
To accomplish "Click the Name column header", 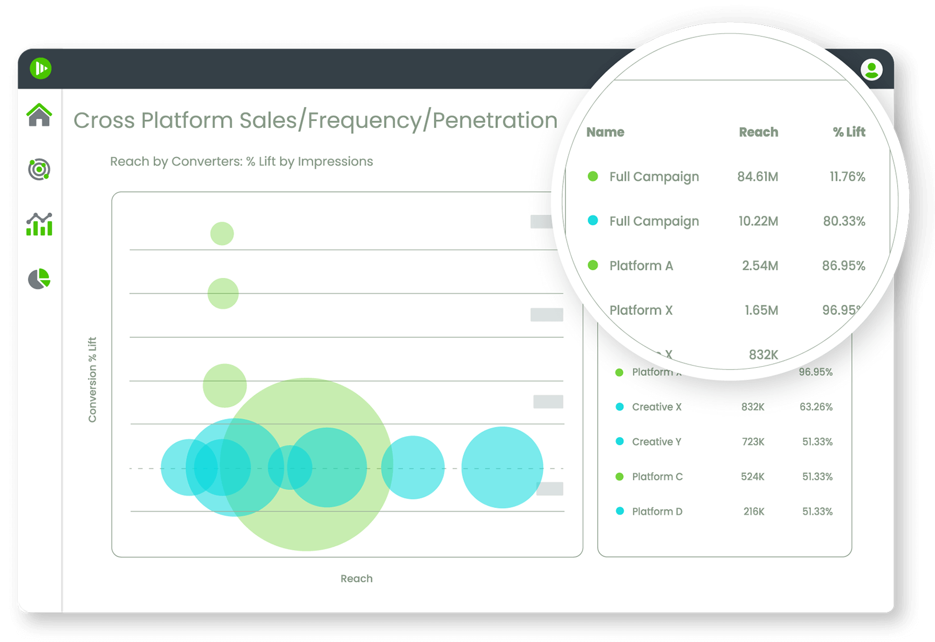I will tap(605, 132).
